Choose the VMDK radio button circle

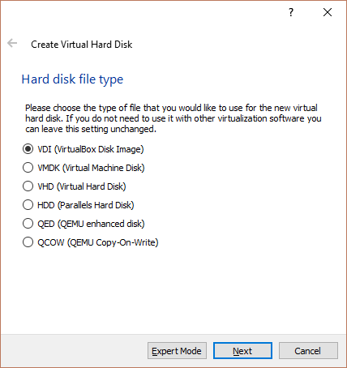pyautogui.click(x=28, y=168)
